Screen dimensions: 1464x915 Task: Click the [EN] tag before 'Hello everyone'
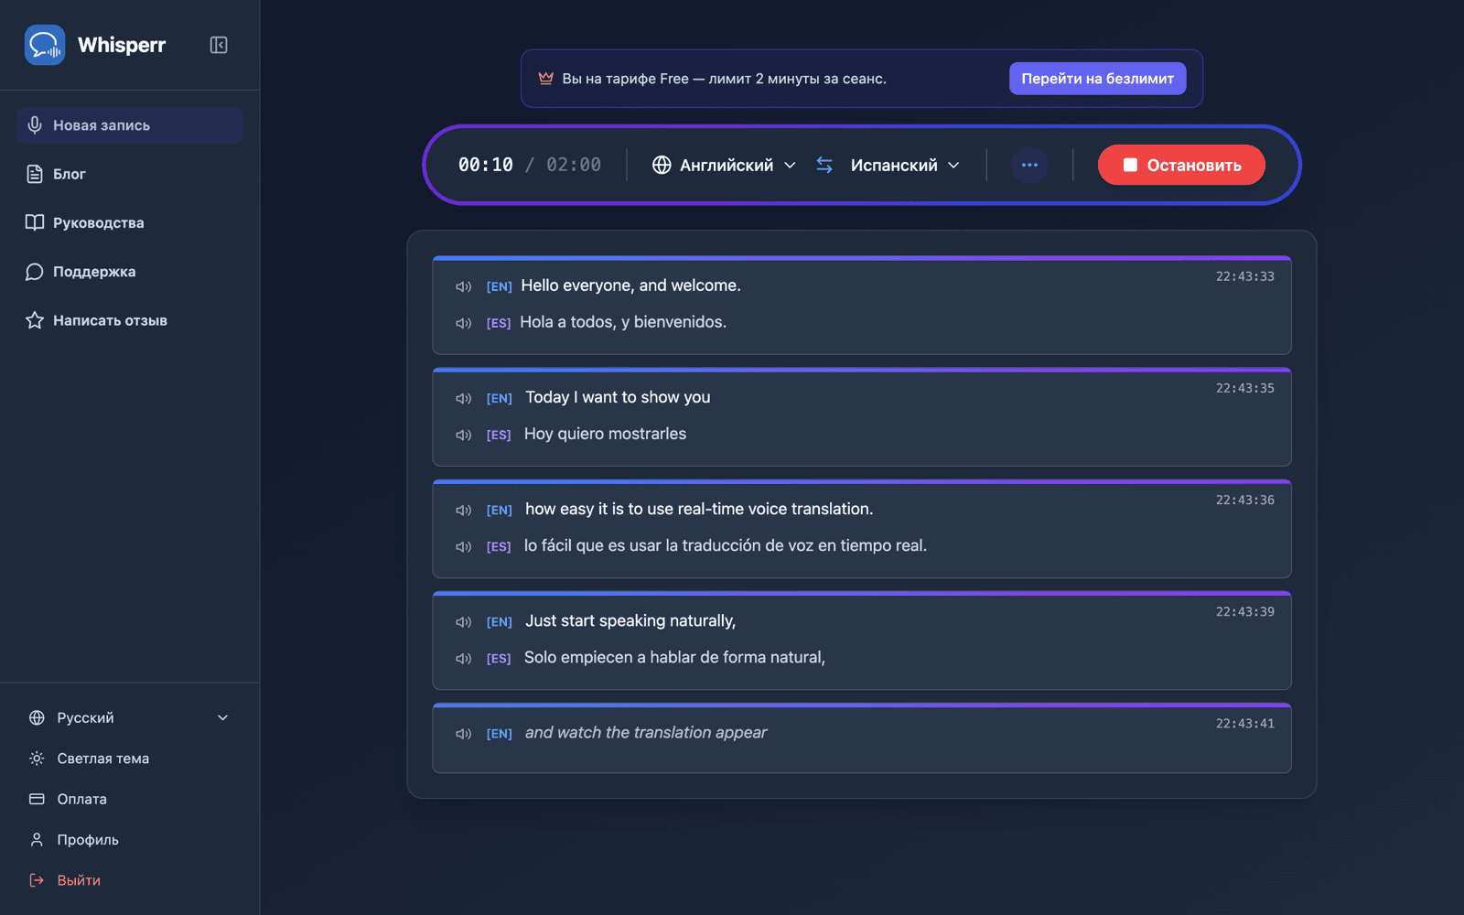499,286
